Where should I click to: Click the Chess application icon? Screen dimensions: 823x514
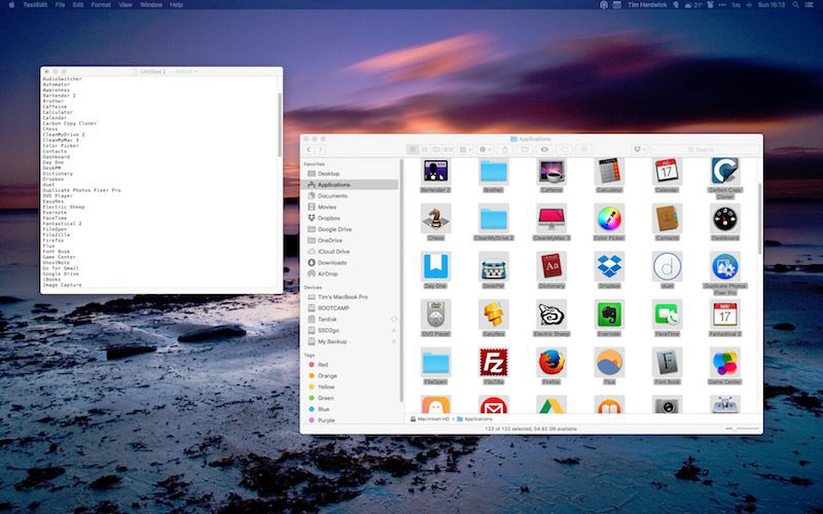click(436, 219)
